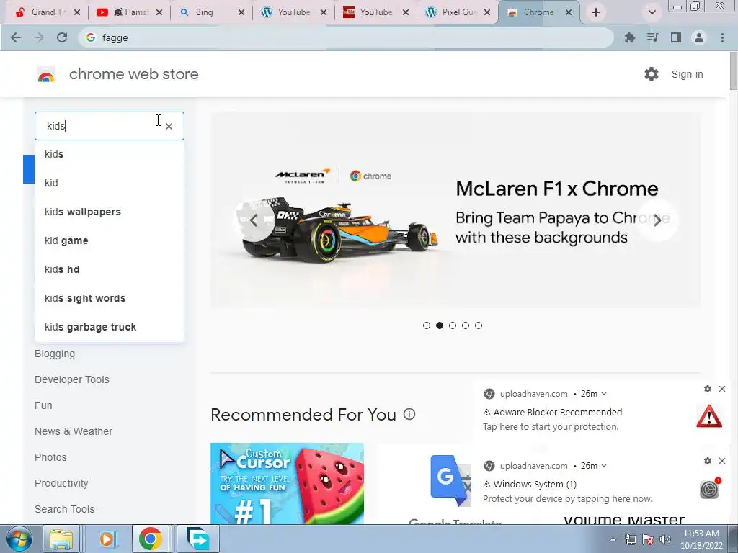738x553 pixels.
Task: Open Chrome Web Store settings gear
Action: (x=652, y=74)
